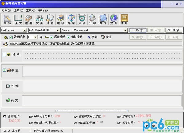
Task: Open the 搜索 binoculars search tool
Action: [39, 19]
